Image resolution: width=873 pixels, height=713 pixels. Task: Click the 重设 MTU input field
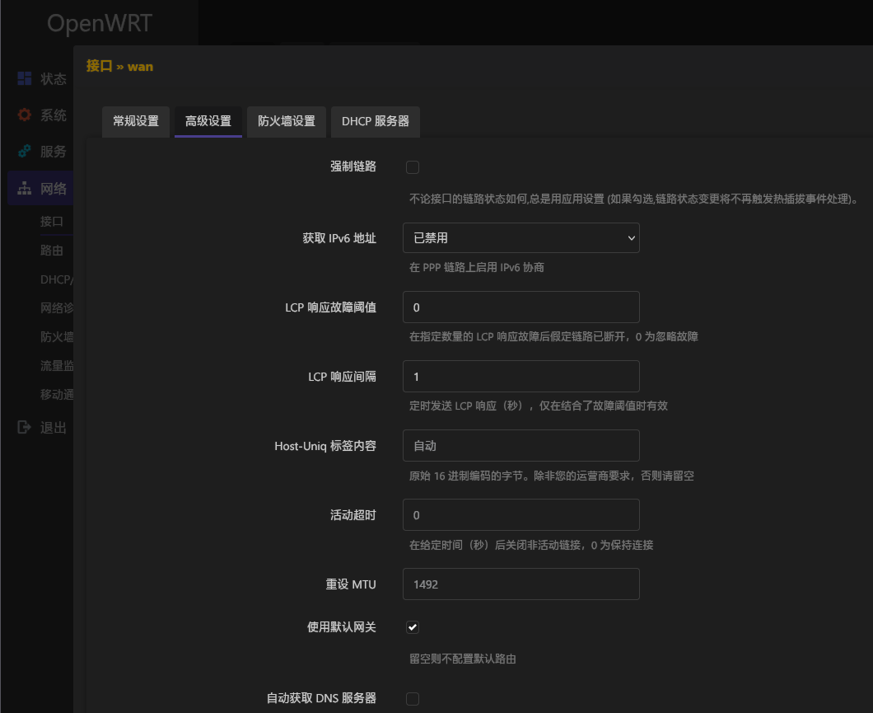[521, 584]
